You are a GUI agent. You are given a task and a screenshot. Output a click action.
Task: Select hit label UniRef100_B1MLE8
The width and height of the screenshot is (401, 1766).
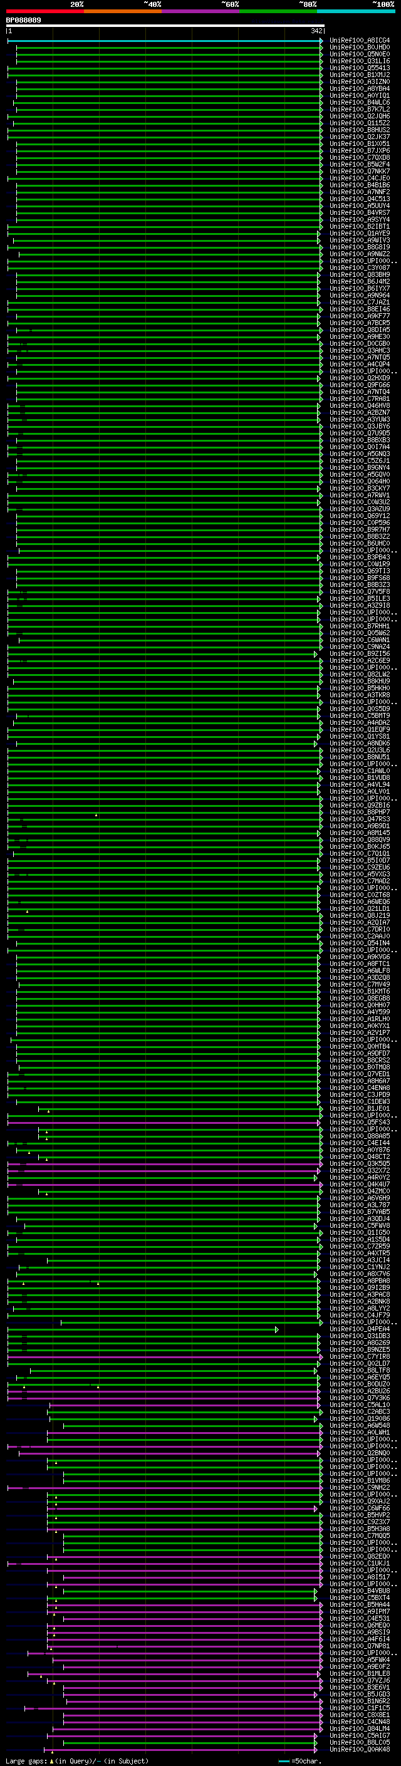pos(360,1673)
